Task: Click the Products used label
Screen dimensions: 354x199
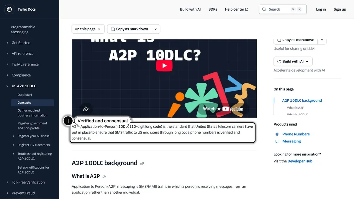Action: tap(285, 124)
